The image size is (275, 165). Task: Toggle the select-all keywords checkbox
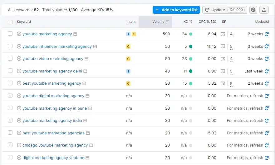coord(10,22)
